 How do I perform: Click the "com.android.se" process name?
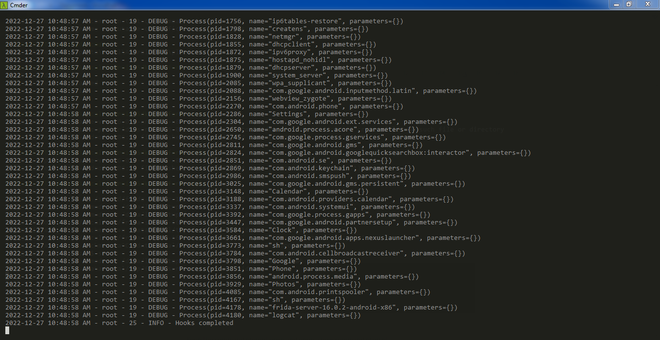(x=299, y=161)
